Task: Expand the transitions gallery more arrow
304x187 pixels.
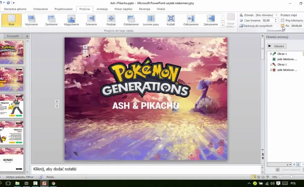Action: tap(223, 26)
